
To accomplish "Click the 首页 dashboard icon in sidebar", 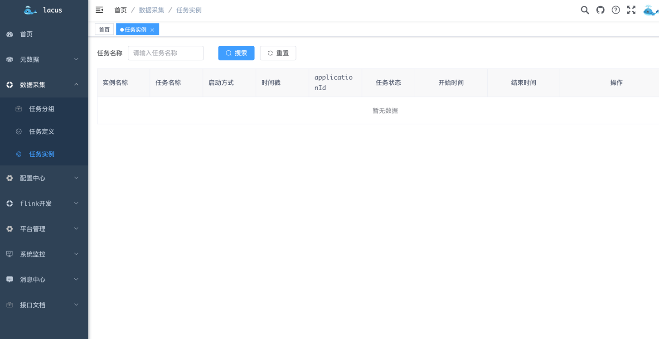I will [10, 34].
